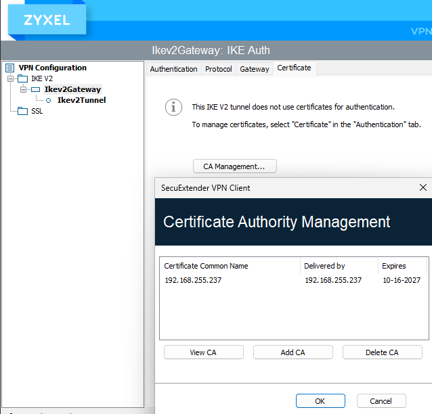The height and width of the screenshot is (414, 432).
Task: Click the 10-16-2027 expiry date
Action: pos(402,280)
